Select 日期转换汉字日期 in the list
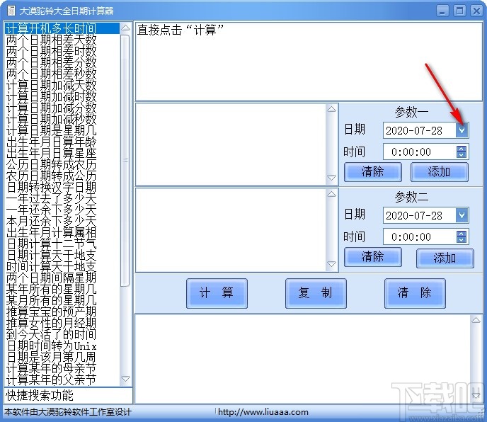487x422 pixels. [62, 187]
